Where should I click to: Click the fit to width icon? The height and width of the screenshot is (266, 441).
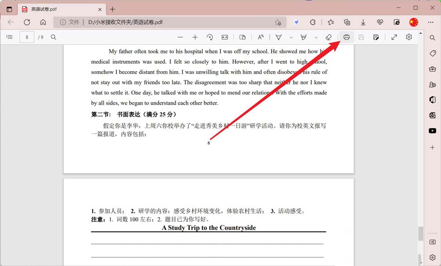pyautogui.click(x=225, y=37)
